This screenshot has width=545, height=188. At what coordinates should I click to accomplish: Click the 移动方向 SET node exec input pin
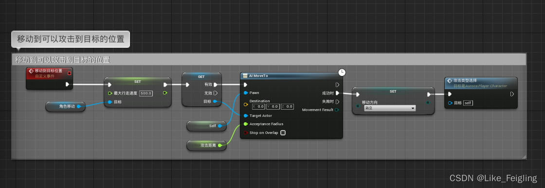358,94
